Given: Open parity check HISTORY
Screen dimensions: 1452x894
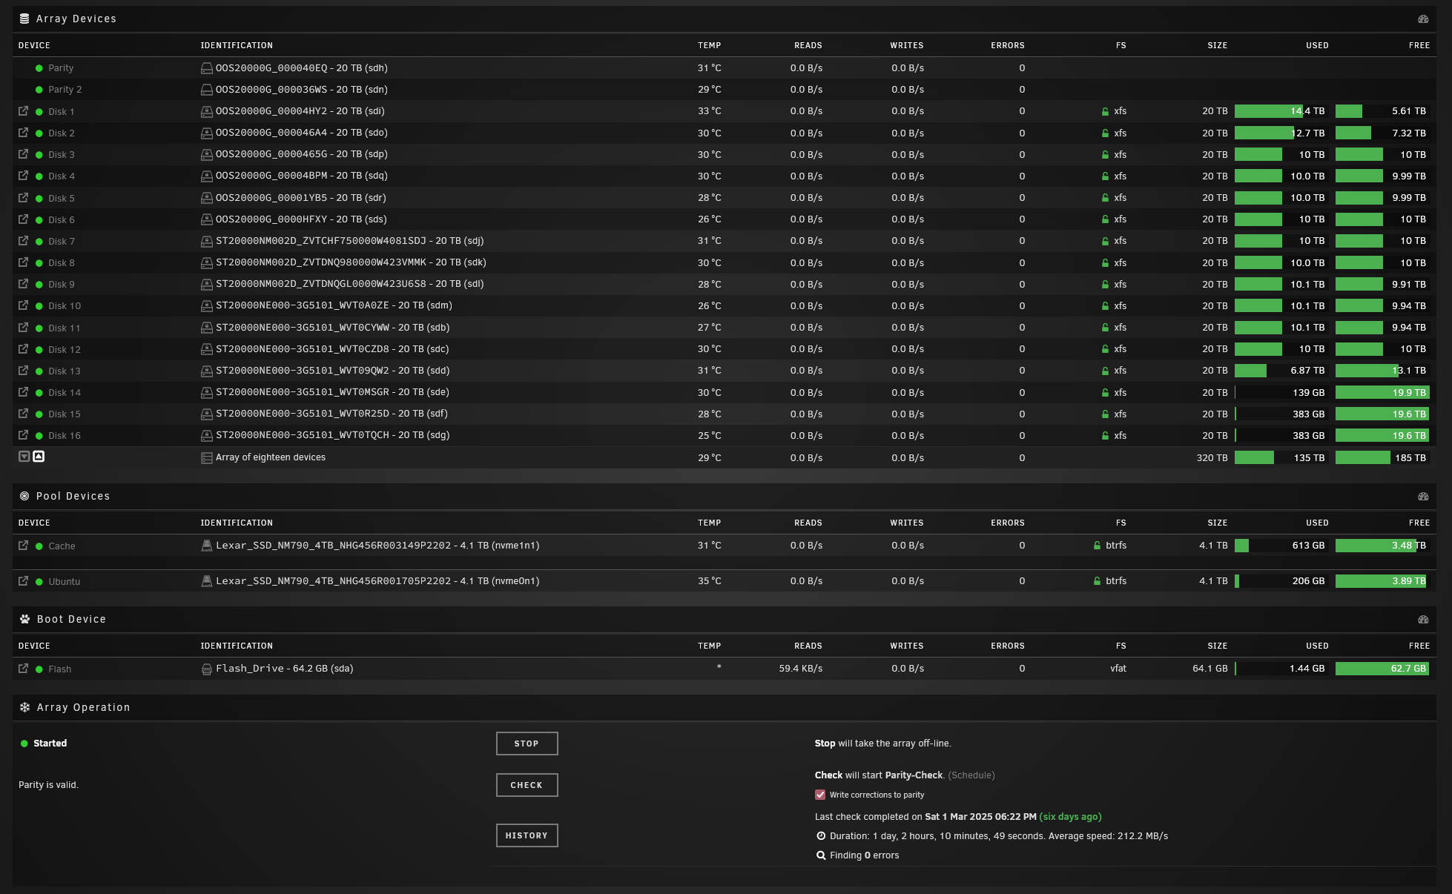Looking at the screenshot, I should pyautogui.click(x=527, y=835).
